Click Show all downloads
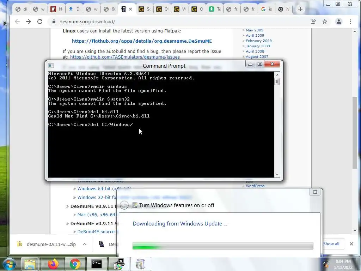 331,244
